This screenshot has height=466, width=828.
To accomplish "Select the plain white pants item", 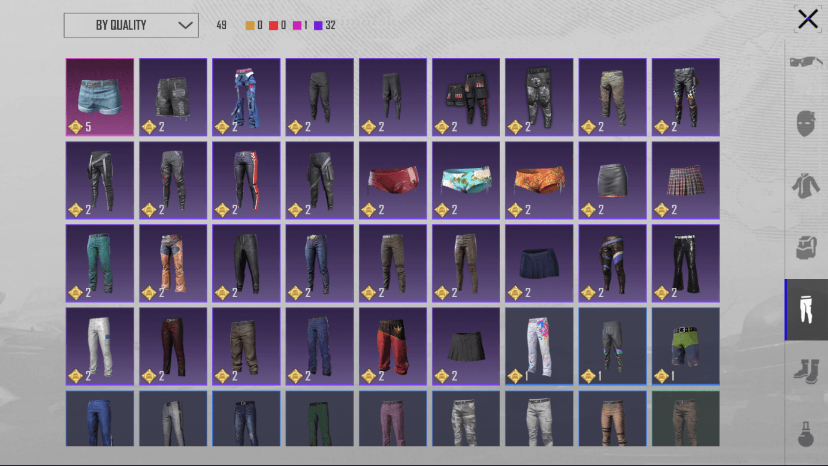I will pos(100,346).
